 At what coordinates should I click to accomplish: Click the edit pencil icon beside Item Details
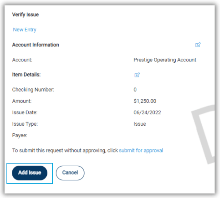(x=137, y=75)
